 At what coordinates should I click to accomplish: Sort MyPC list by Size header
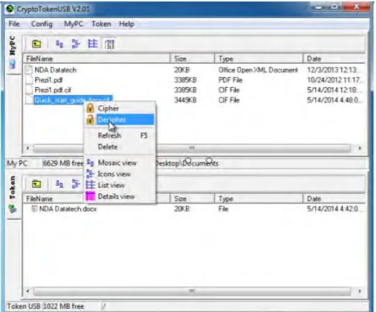point(192,59)
